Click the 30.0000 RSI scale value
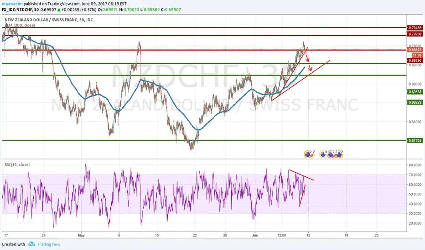The width and height of the screenshot is (425, 250). click(x=415, y=214)
